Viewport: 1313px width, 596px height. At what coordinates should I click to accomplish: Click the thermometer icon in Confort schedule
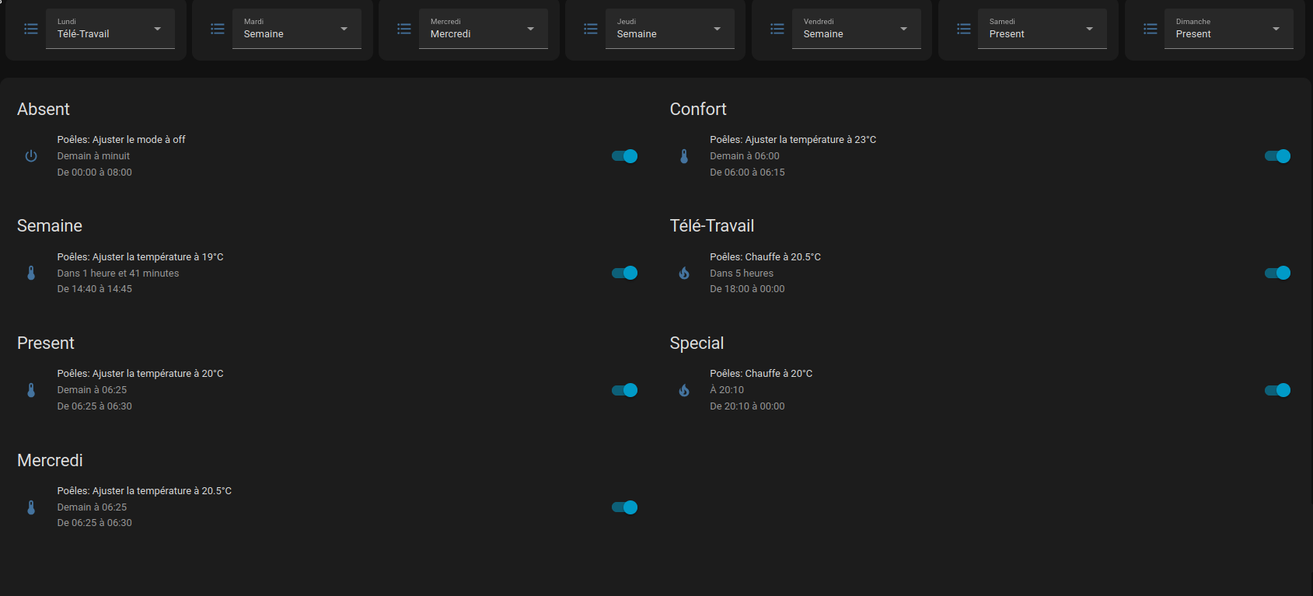[x=684, y=156]
